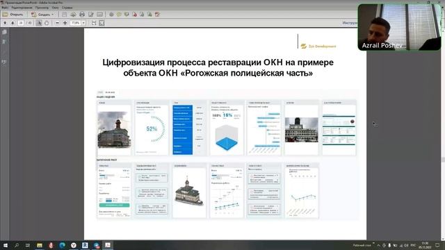Open the bookmarks side panel
This screenshot has width=445, height=250.
pyautogui.click(x=4, y=42)
